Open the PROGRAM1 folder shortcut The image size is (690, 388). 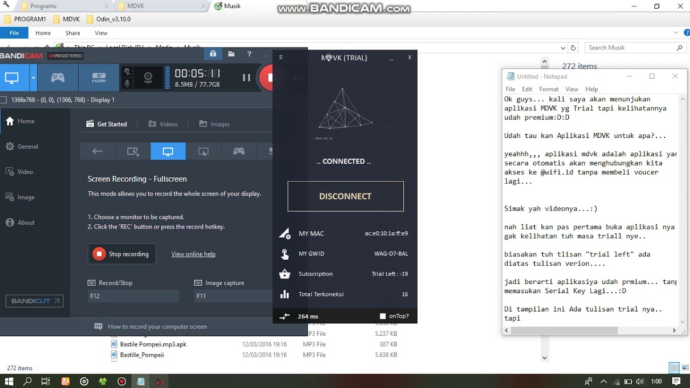click(25, 19)
